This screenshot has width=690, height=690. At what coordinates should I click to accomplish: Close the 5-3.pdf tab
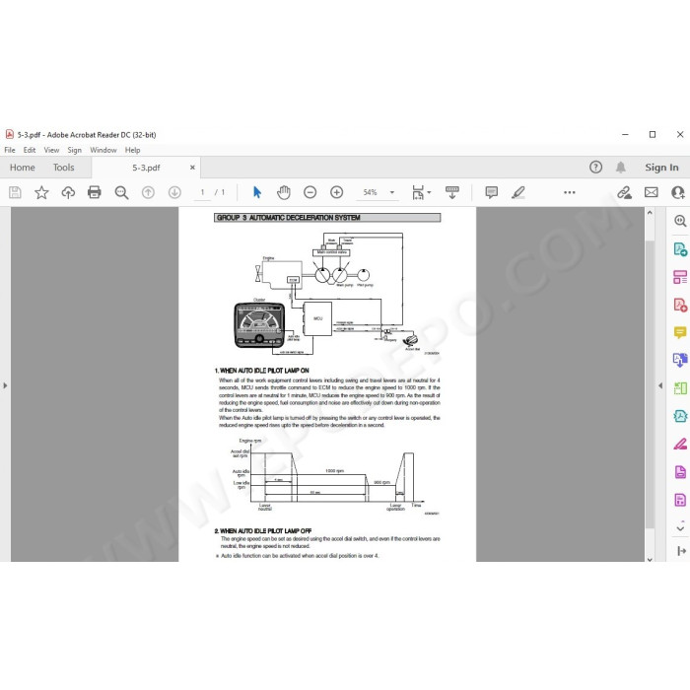(192, 168)
